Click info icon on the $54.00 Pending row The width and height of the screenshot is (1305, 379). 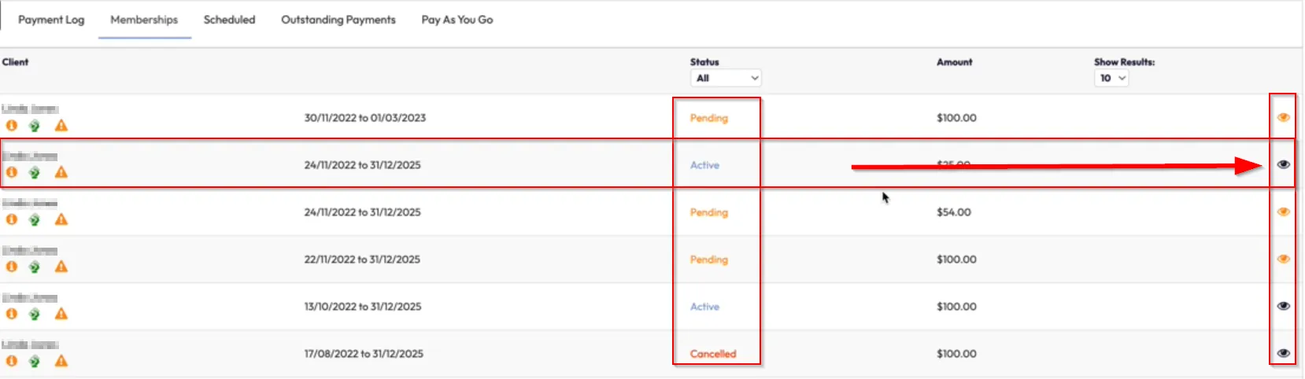click(x=12, y=220)
